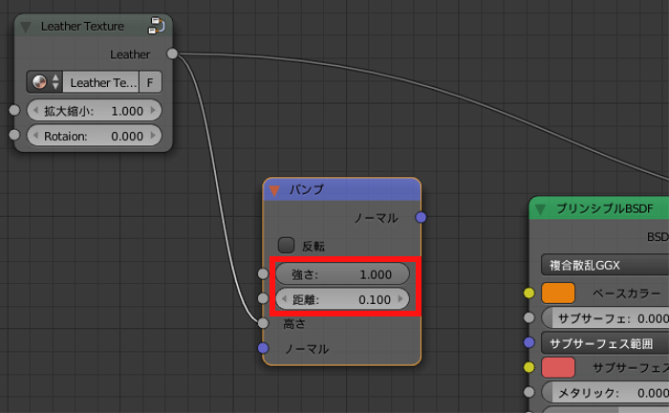Adjust the メタリック 0.000 slider

[x=605, y=393]
